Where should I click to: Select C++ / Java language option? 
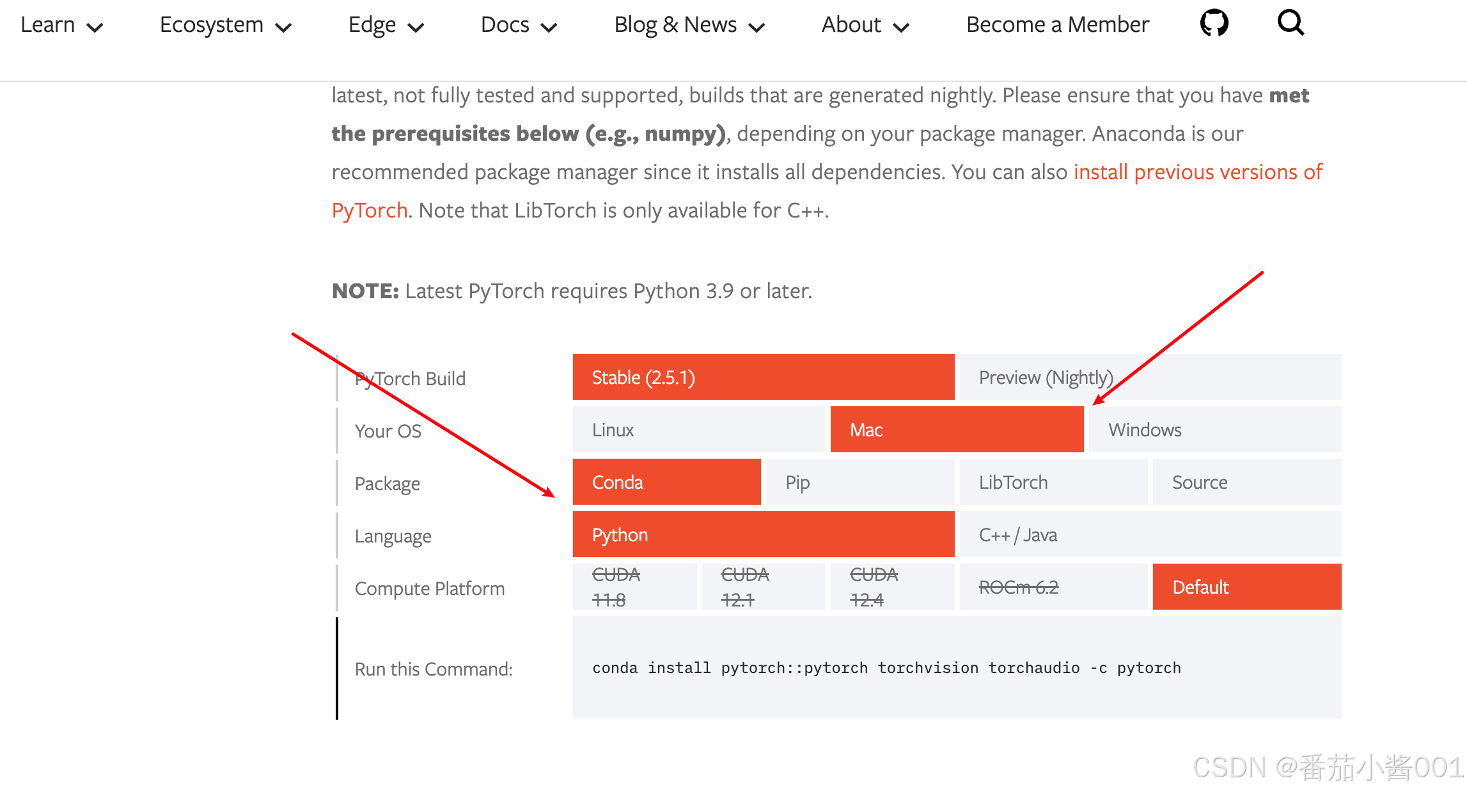pos(1150,534)
